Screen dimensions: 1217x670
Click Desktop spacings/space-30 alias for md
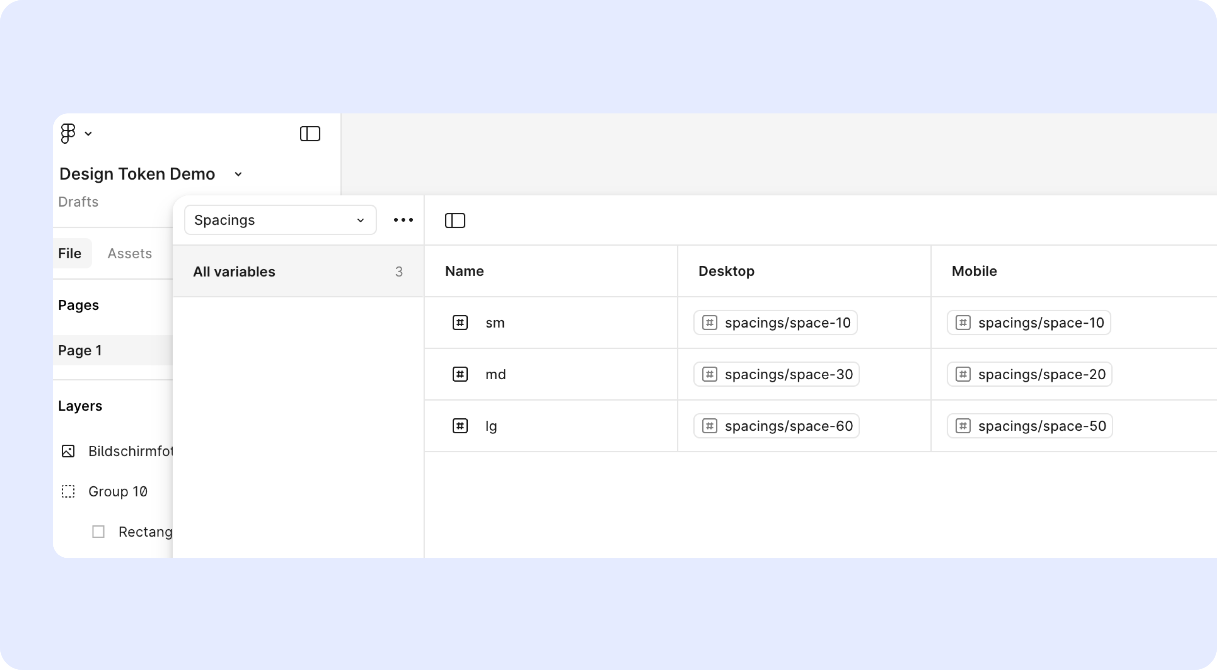(776, 374)
